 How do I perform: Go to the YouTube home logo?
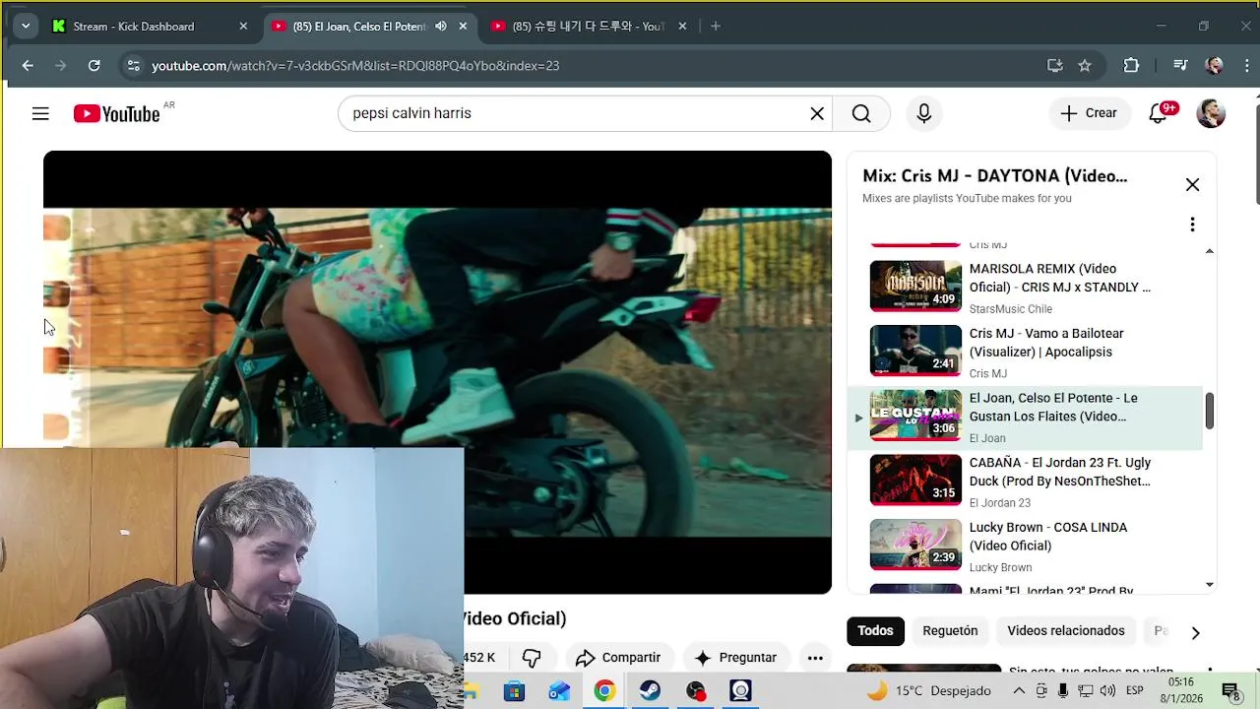click(x=117, y=114)
